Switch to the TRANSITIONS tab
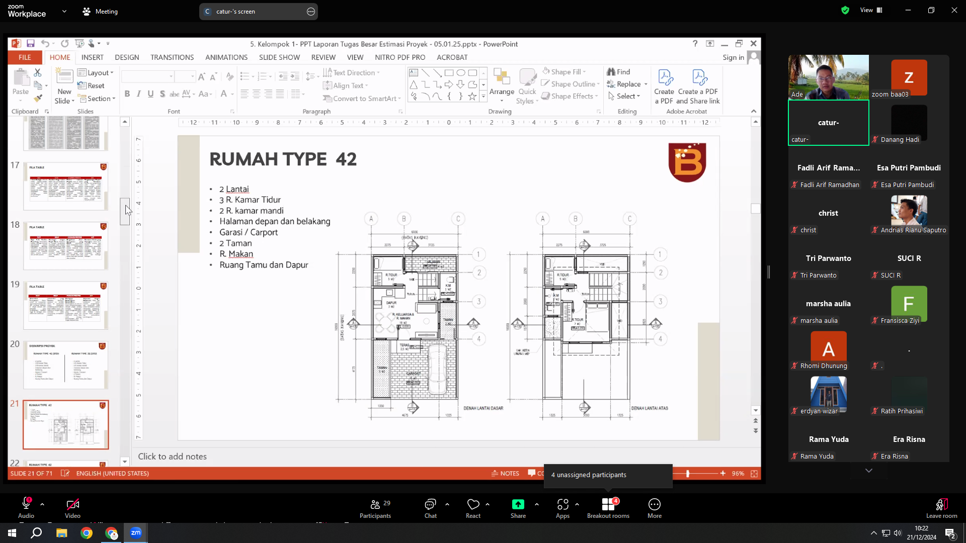 pyautogui.click(x=172, y=57)
